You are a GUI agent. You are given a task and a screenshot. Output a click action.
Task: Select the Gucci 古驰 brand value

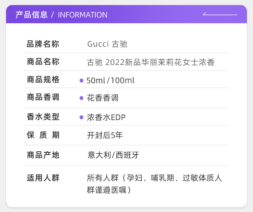pos(107,44)
